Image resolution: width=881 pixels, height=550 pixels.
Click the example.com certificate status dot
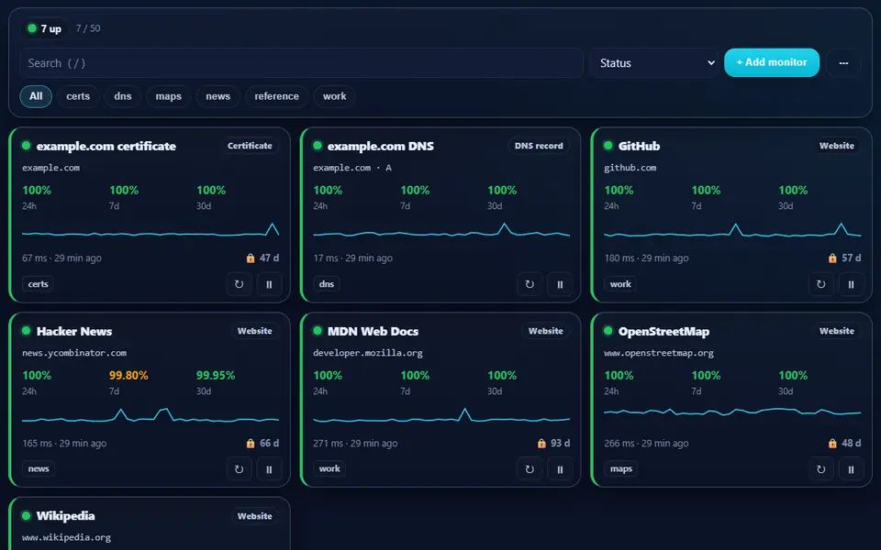(x=26, y=146)
